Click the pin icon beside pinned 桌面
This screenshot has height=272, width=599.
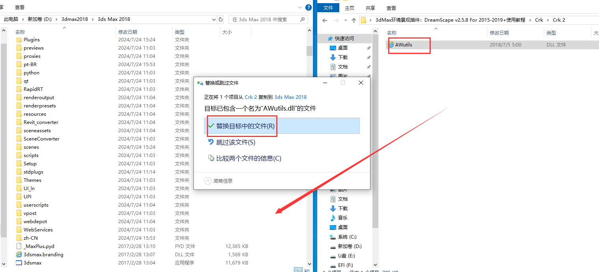tap(368, 48)
